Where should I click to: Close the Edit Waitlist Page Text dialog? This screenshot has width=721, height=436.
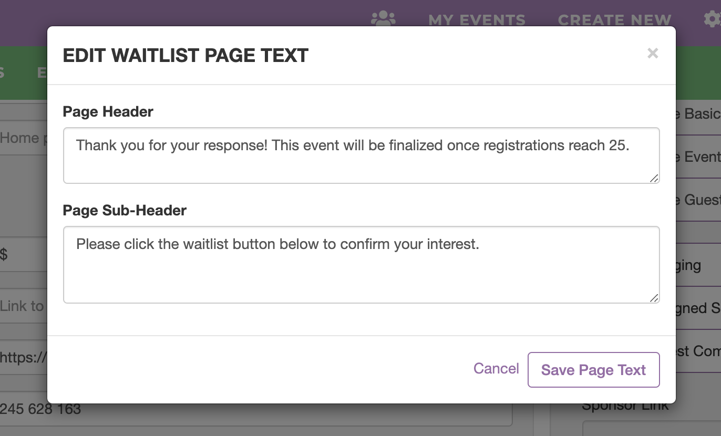point(653,53)
